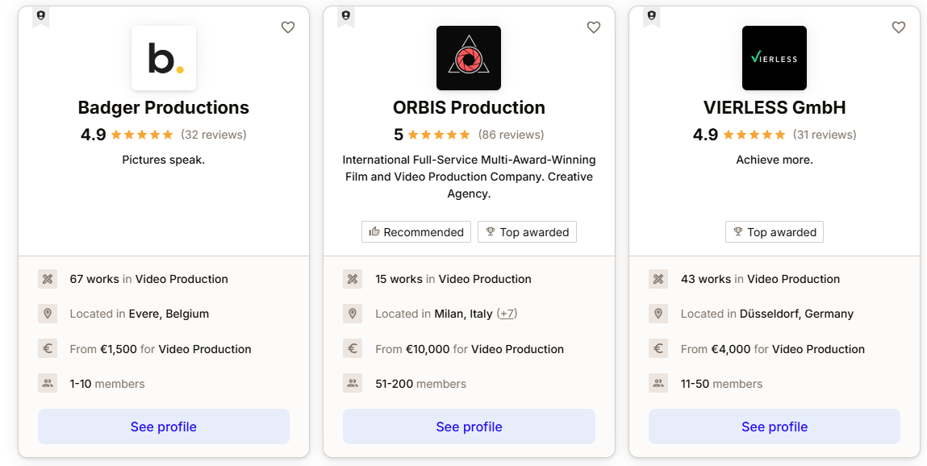Click the trophy icon on ORBIS Top awarded badge
This screenshot has height=466, width=927.
pyautogui.click(x=490, y=231)
